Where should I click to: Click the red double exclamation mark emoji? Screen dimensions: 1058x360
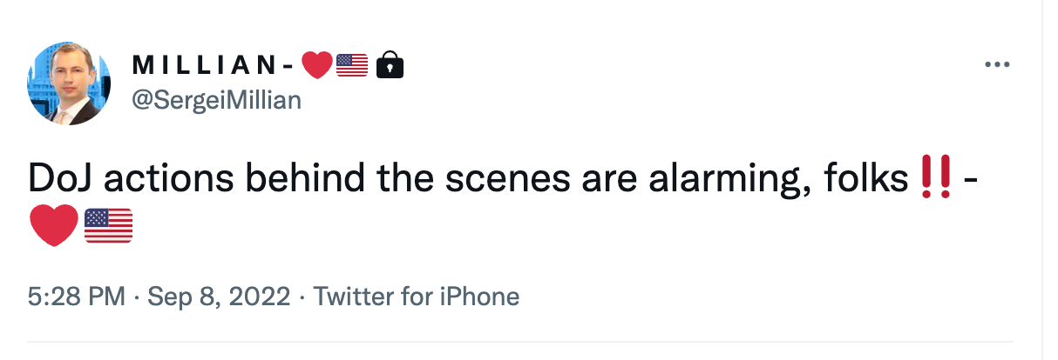point(935,180)
